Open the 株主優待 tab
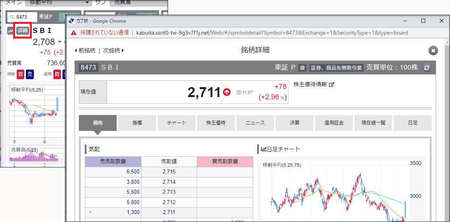Screen dimensions: 450x222 tap(216, 123)
